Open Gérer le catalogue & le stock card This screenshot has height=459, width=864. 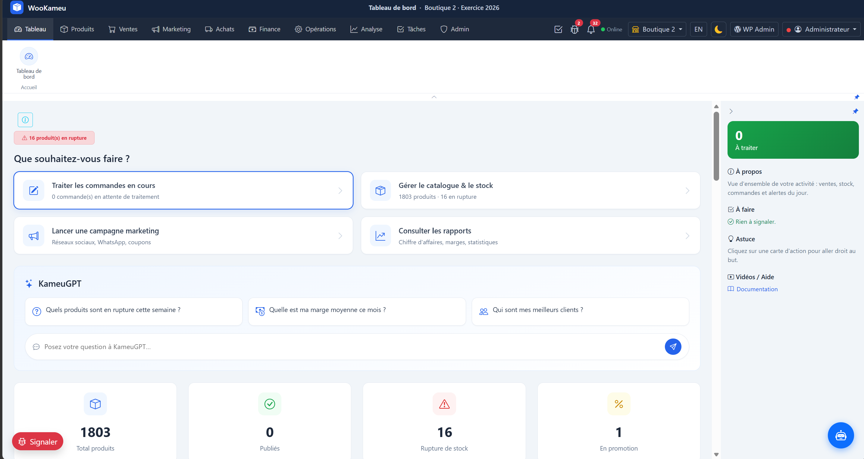click(530, 190)
